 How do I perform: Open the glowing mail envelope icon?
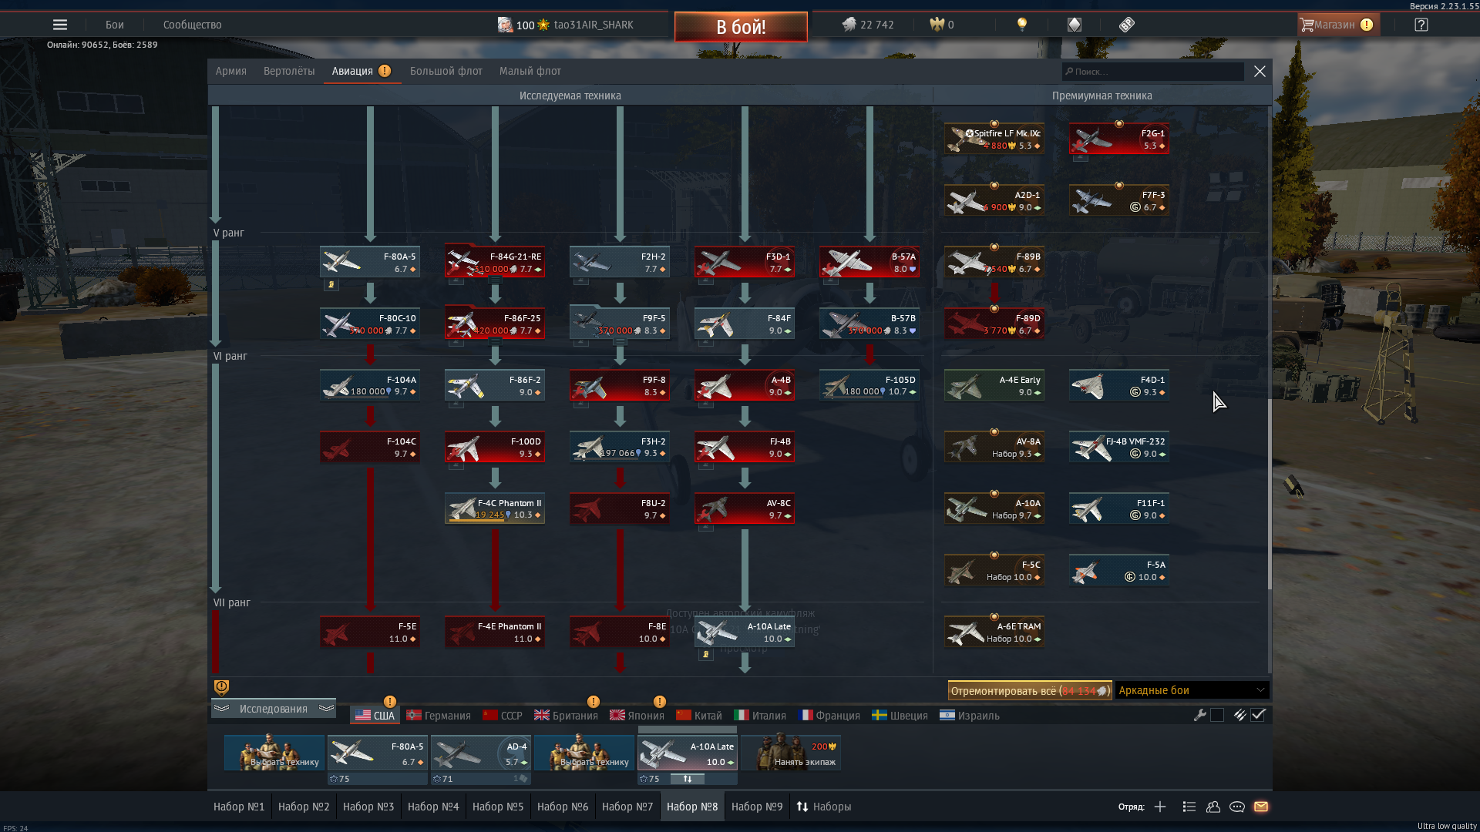tap(1261, 807)
